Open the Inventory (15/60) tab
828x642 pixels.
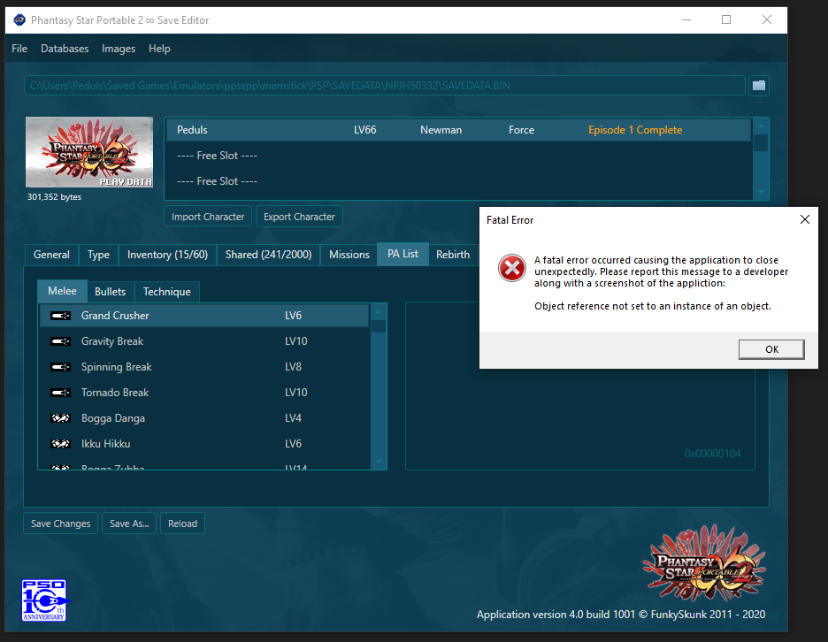point(167,255)
